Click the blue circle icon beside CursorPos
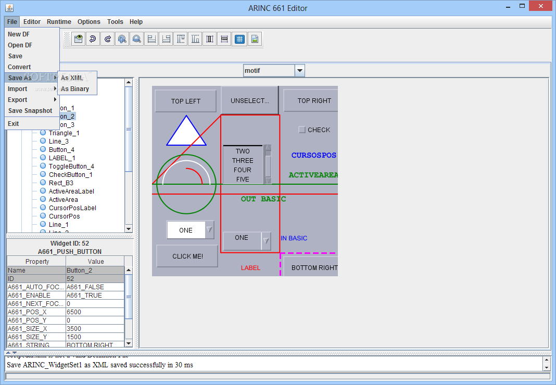Screen dimensions: 556x385 [x=43, y=215]
